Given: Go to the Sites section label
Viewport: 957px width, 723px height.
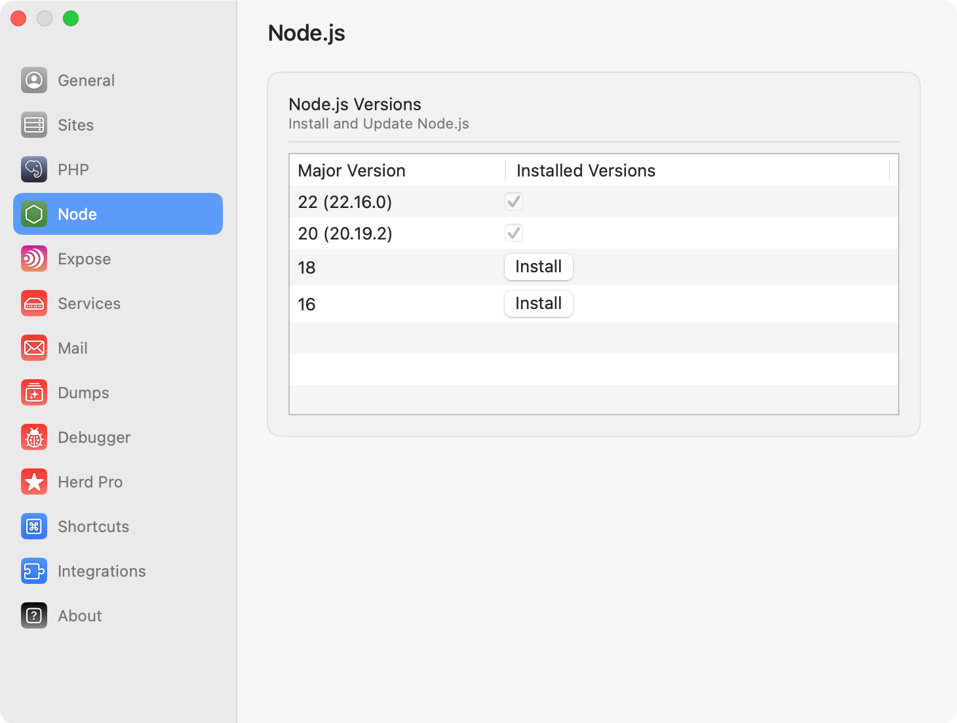Looking at the screenshot, I should (x=76, y=125).
